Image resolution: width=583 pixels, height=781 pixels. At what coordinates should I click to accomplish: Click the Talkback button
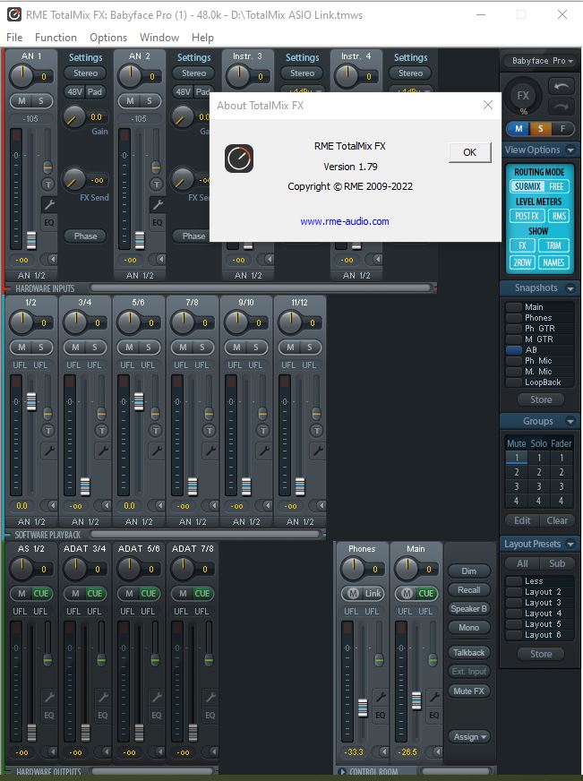point(469,653)
